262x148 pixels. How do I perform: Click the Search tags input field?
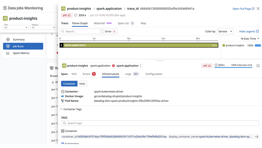pyautogui.click(x=160, y=123)
